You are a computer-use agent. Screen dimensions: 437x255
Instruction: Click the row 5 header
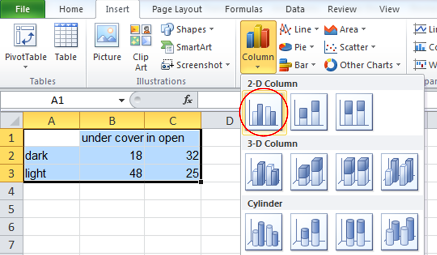coord(12,209)
